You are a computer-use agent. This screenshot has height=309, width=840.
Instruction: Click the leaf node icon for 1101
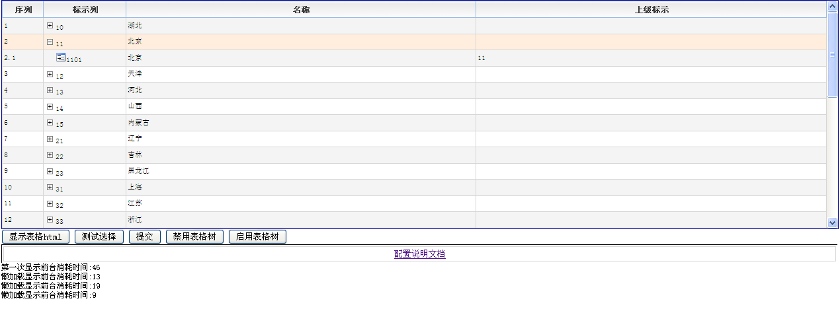(x=61, y=57)
